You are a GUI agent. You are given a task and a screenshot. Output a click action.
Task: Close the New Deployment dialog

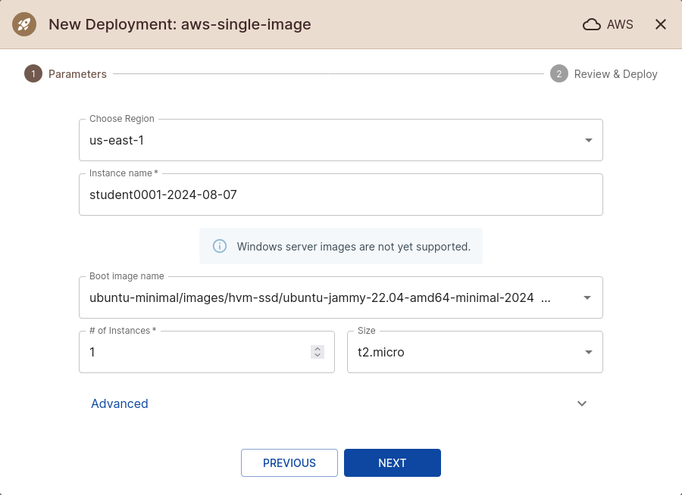tap(661, 24)
